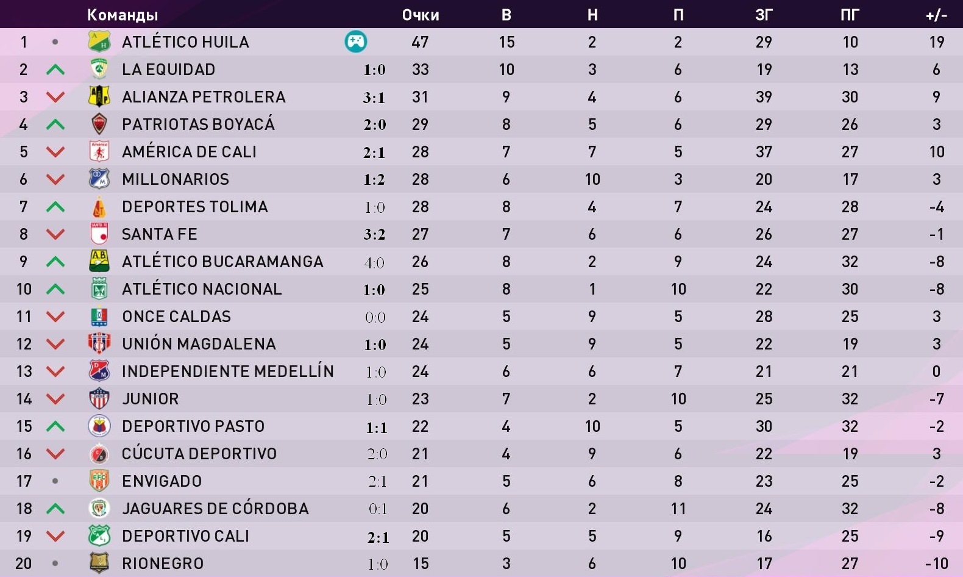Click the Millonarios club badge

click(99, 179)
